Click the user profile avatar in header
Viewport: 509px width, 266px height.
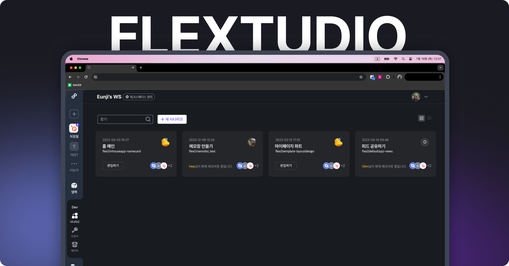(x=416, y=97)
